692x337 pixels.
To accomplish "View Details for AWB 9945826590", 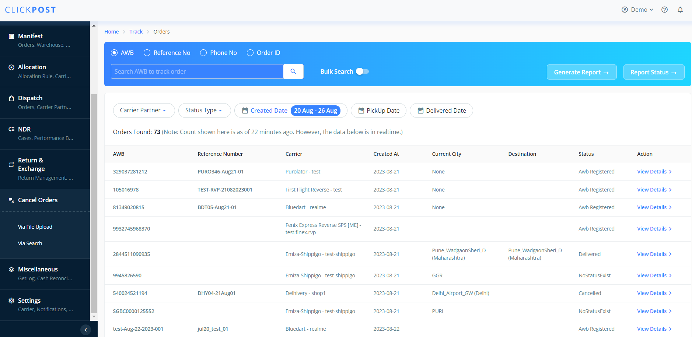I will click(x=654, y=275).
